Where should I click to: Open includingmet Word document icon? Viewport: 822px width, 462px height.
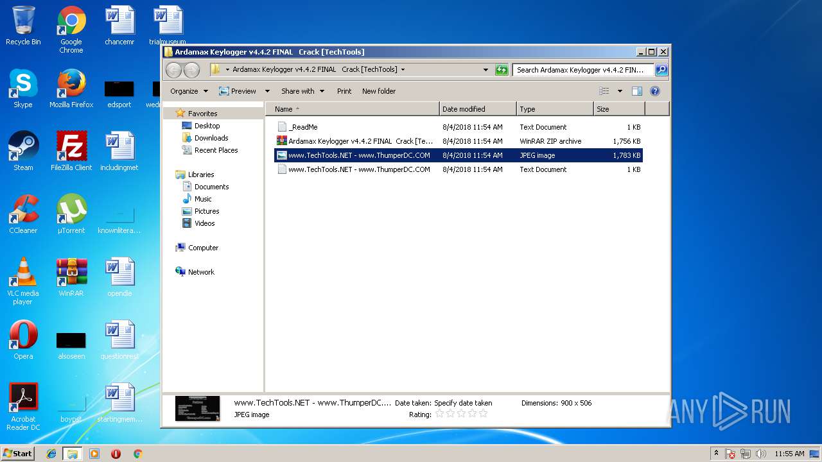(119, 151)
